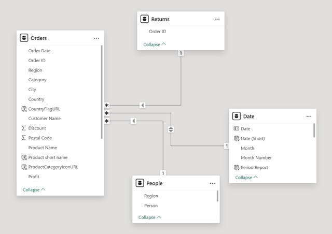Screen dimensions: 332x234
Task: Click the sigma icon beside Postal Code
Action: (24, 138)
